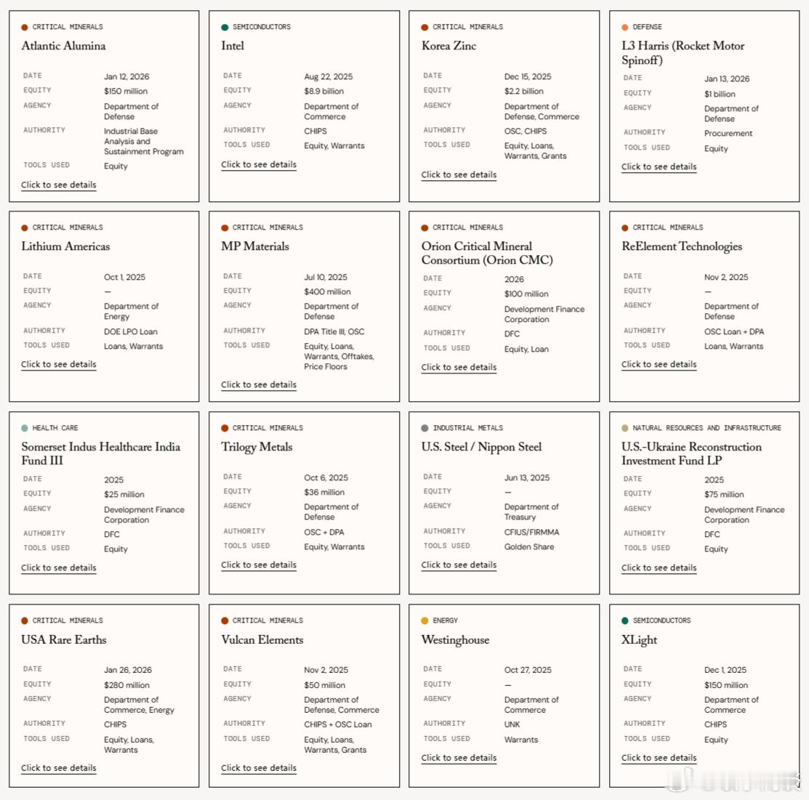Image resolution: width=809 pixels, height=800 pixels.
Task: Click the Golden Share tools value
Action: (x=529, y=546)
